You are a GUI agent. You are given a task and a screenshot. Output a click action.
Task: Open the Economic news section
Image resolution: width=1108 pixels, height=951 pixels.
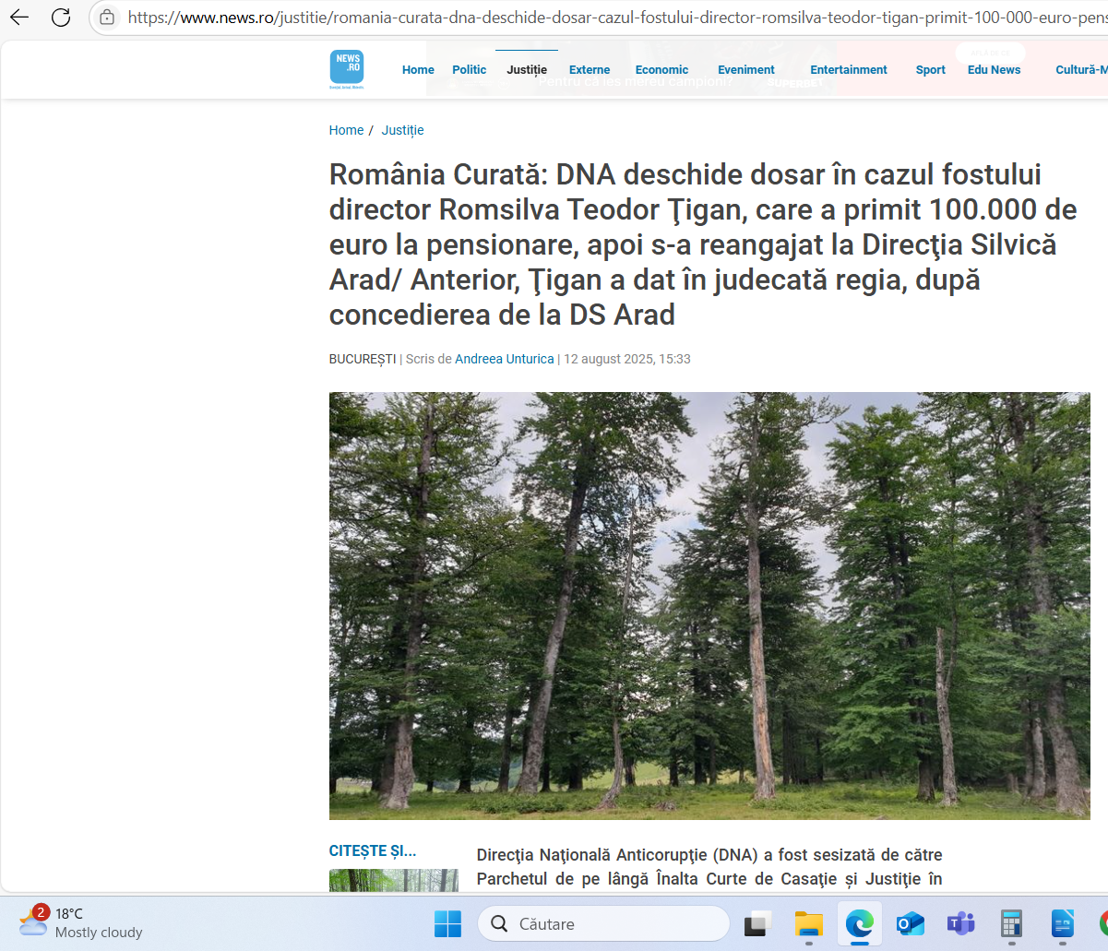click(661, 69)
